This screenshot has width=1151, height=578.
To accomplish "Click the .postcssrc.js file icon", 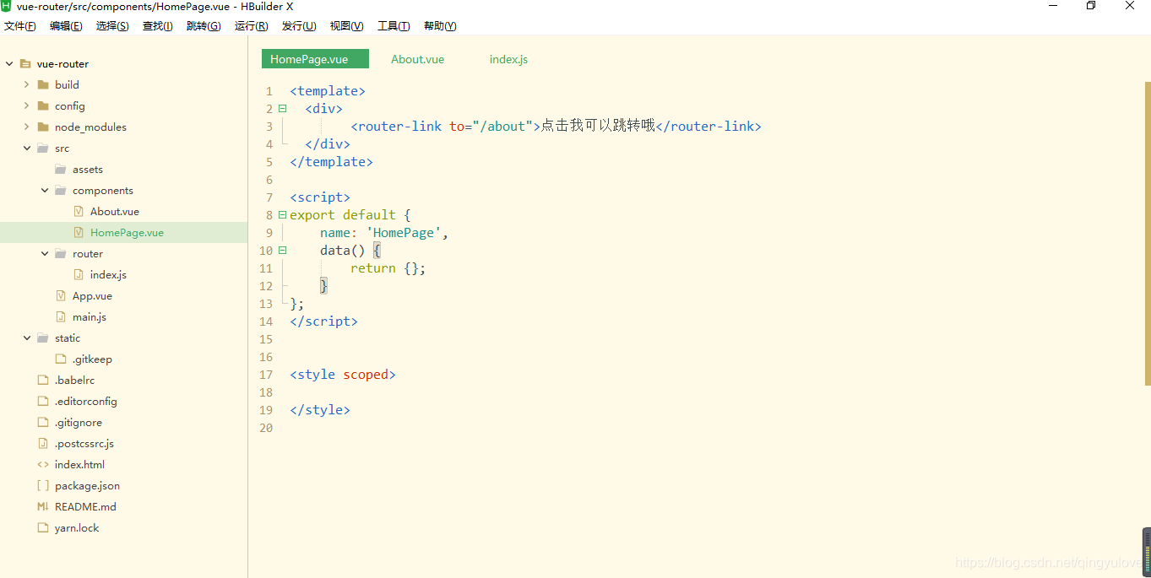I will (x=43, y=443).
